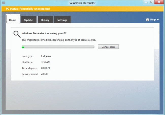The height and width of the screenshot is (115, 165).
Task: Click the 'Full scan' value
Action: (46, 56)
